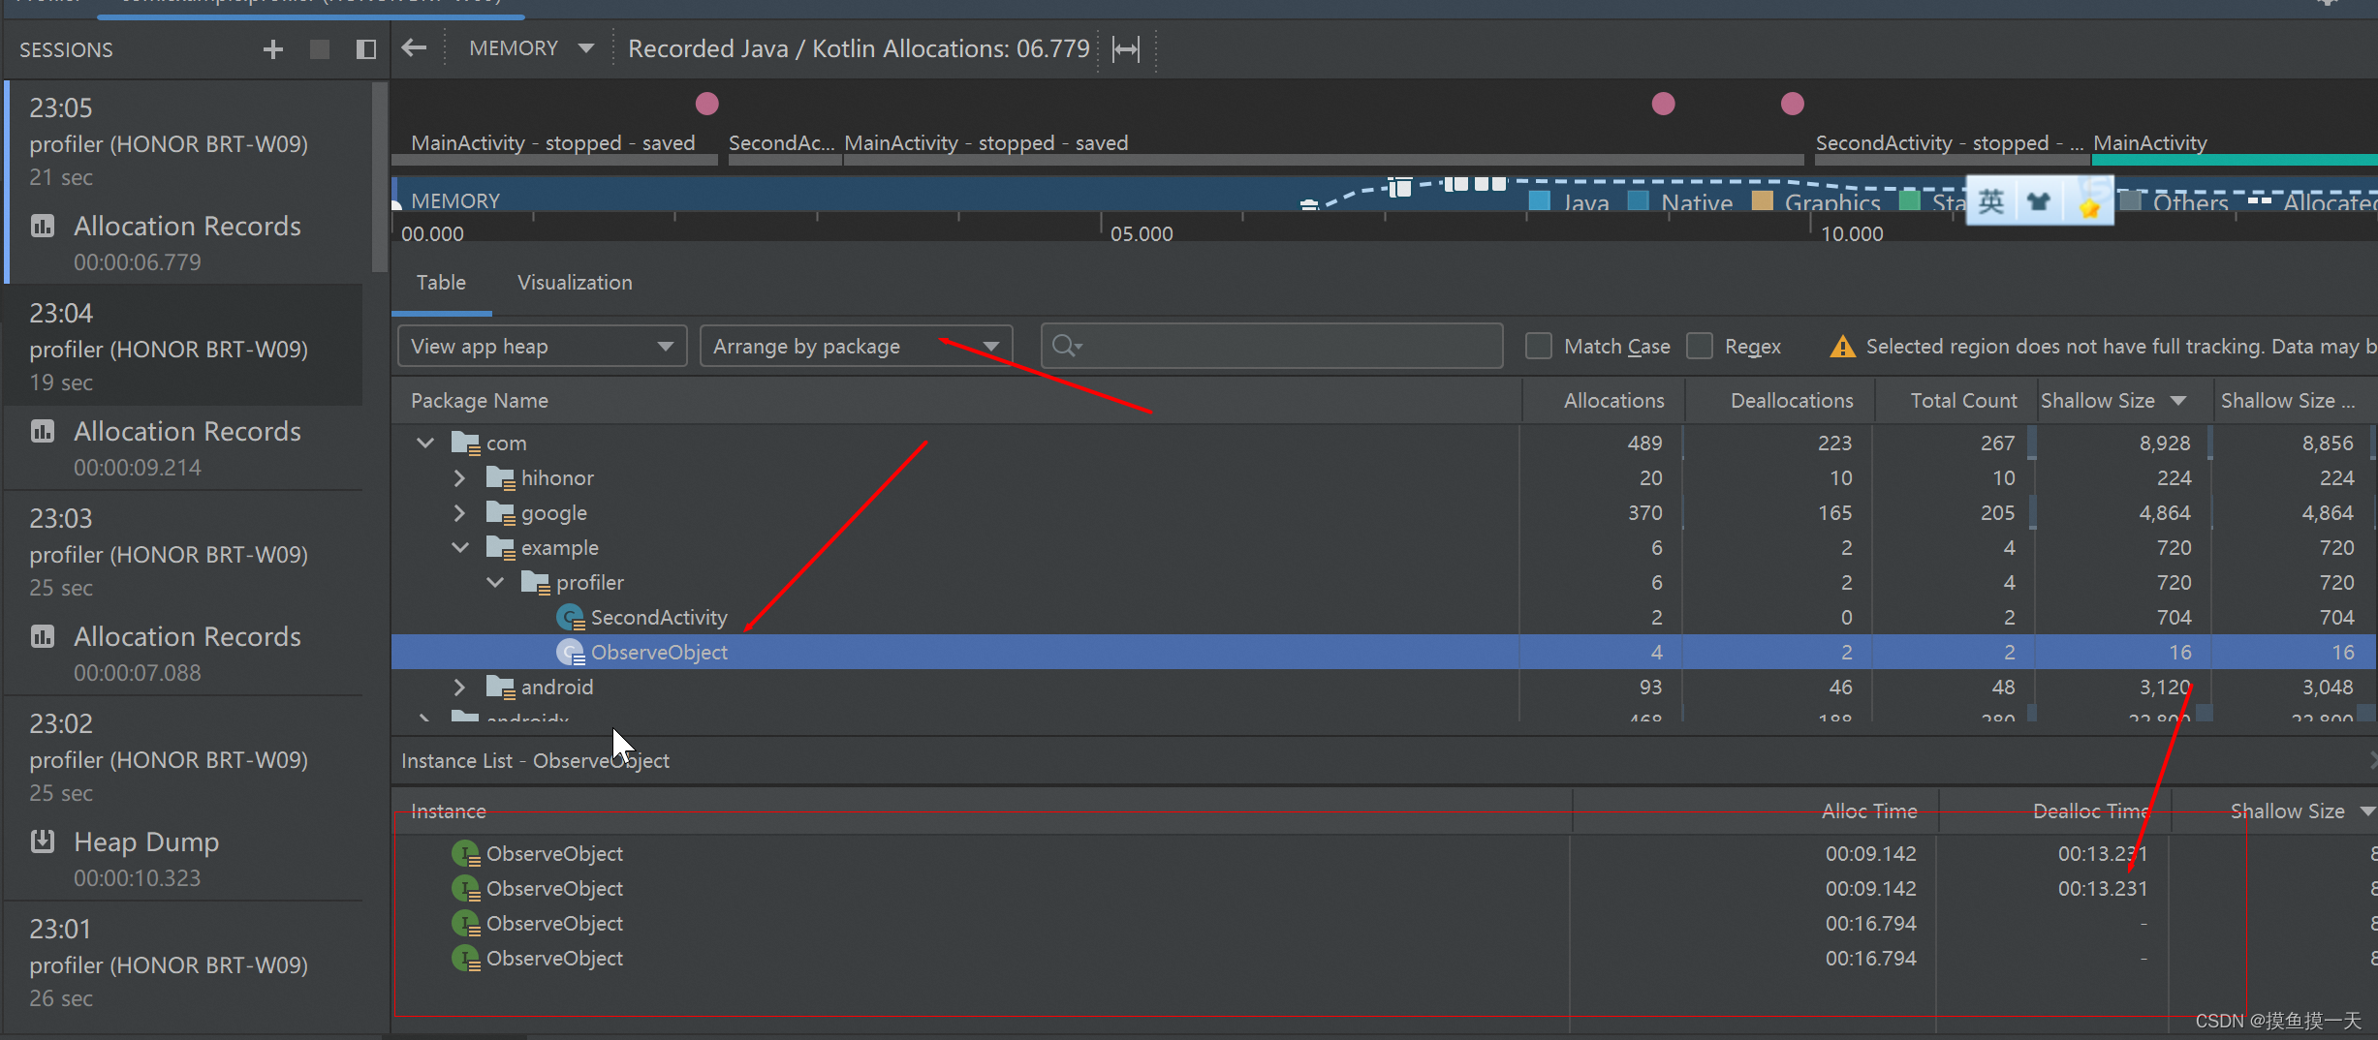This screenshot has height=1040, width=2378.
Task: Expand the android package node
Action: [x=460, y=688]
